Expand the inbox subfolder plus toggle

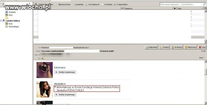4,6
